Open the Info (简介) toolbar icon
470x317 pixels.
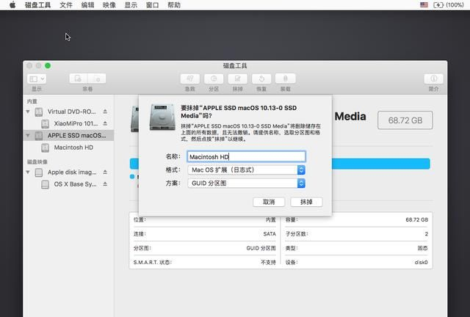coord(433,79)
